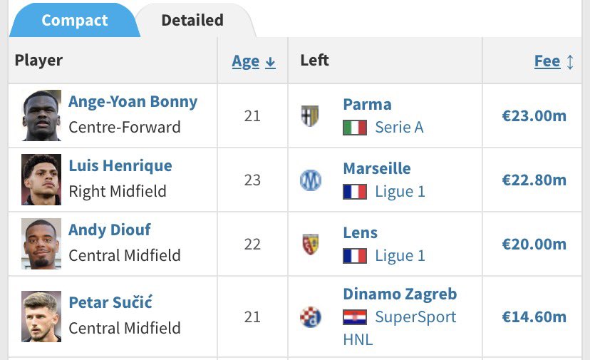Viewport: 590px width, 360px height.
Task: Switch to the Detailed tab
Action: [x=192, y=20]
